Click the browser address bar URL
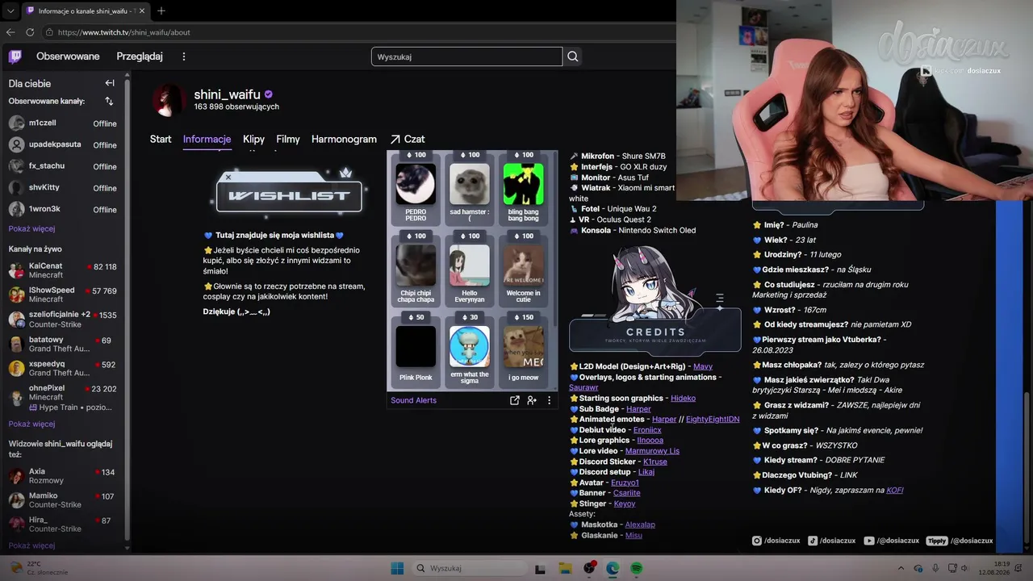The image size is (1033, 581). (124, 32)
